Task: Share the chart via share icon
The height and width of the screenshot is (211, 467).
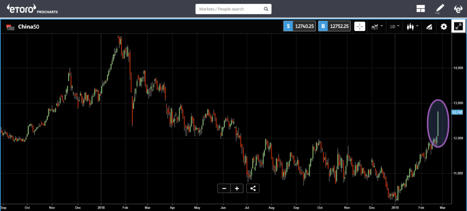Action: [253, 188]
